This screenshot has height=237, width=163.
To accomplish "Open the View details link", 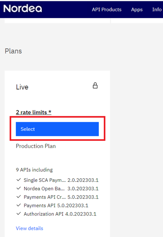I will pos(29,228).
